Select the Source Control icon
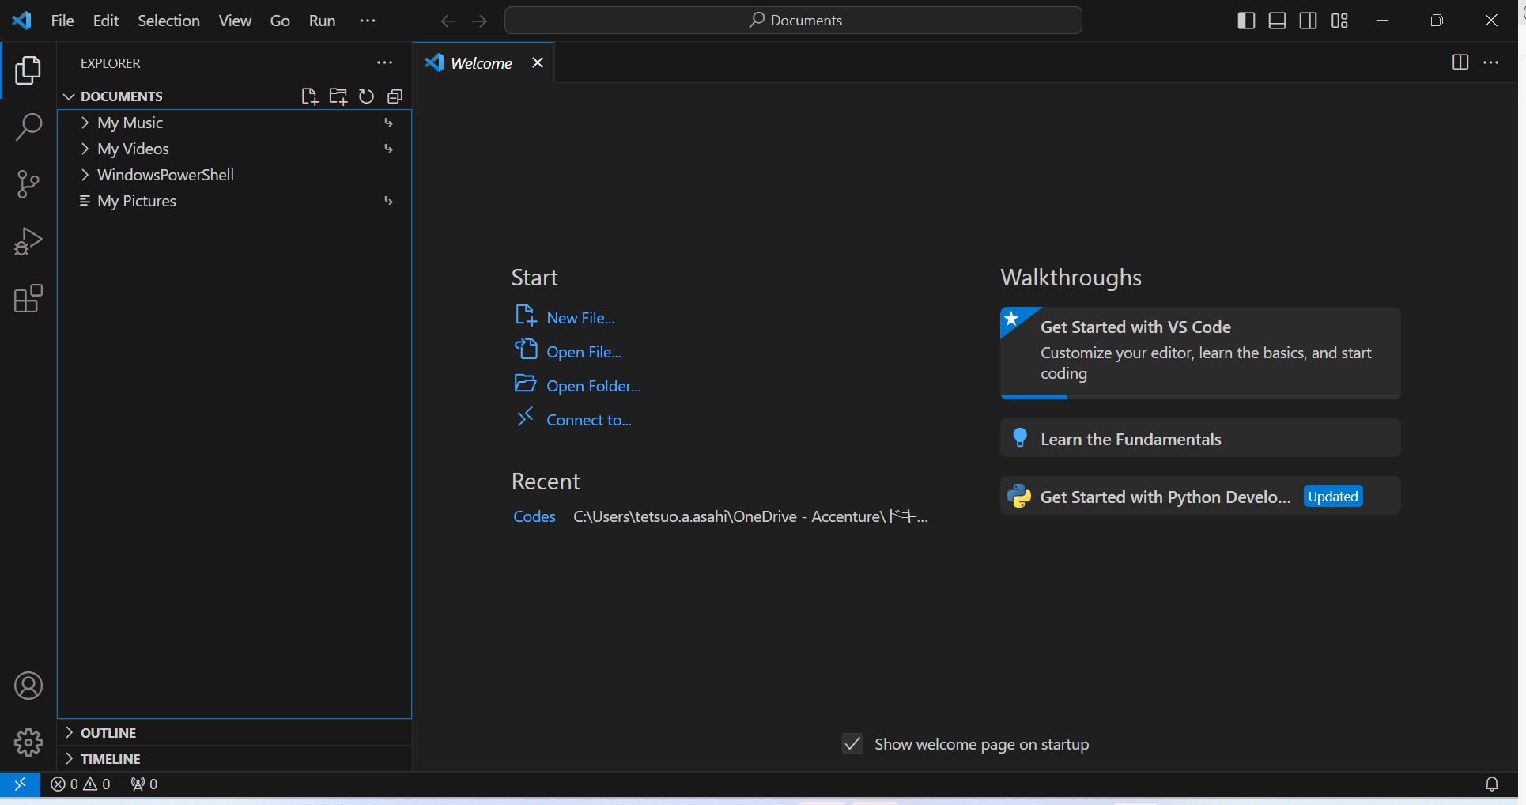The height and width of the screenshot is (805, 1526). 28,183
